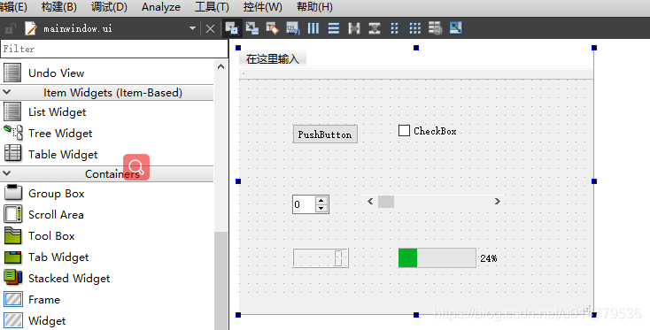The image size is (650, 330).
Task: Select the Edit Widgets mode icon
Action: click(231, 28)
